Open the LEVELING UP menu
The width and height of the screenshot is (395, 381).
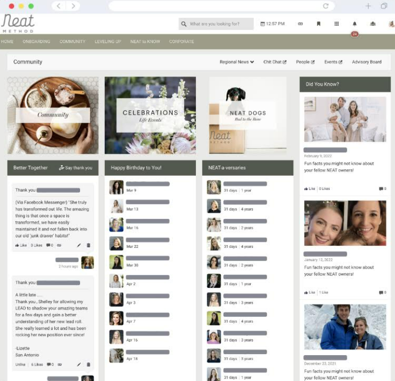pyautogui.click(x=108, y=42)
